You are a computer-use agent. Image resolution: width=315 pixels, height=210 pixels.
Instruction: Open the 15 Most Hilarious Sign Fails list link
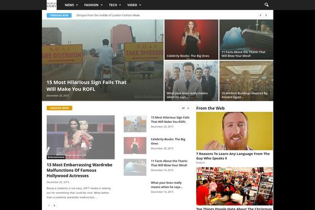tap(170, 120)
